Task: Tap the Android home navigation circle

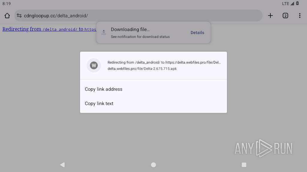Action: [x=153, y=165]
